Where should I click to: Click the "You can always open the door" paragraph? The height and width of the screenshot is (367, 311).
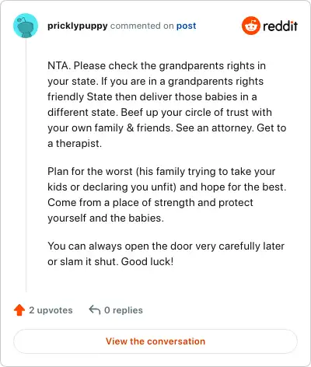click(166, 253)
